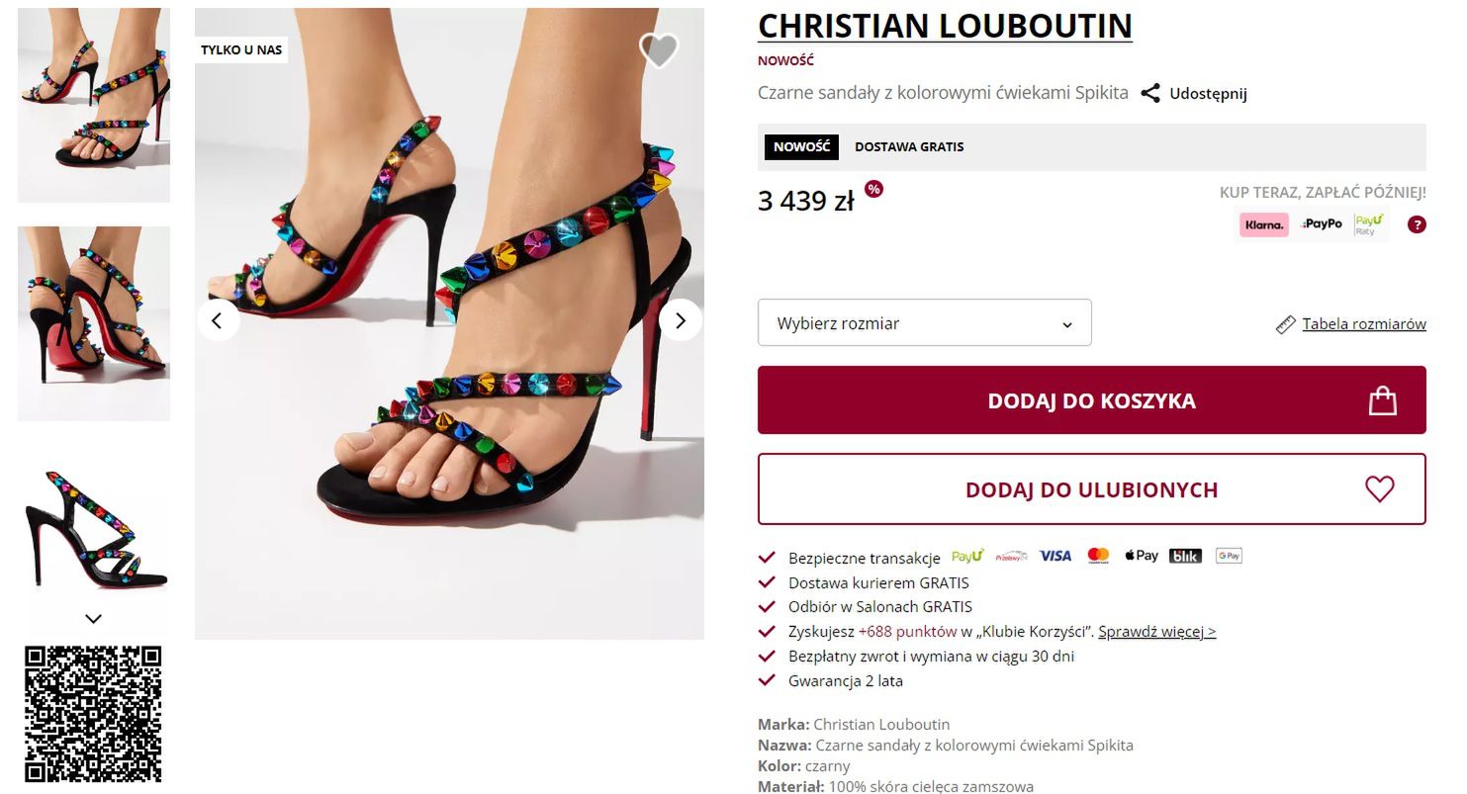Open the Christian Louboutin brand heading

[945, 27]
